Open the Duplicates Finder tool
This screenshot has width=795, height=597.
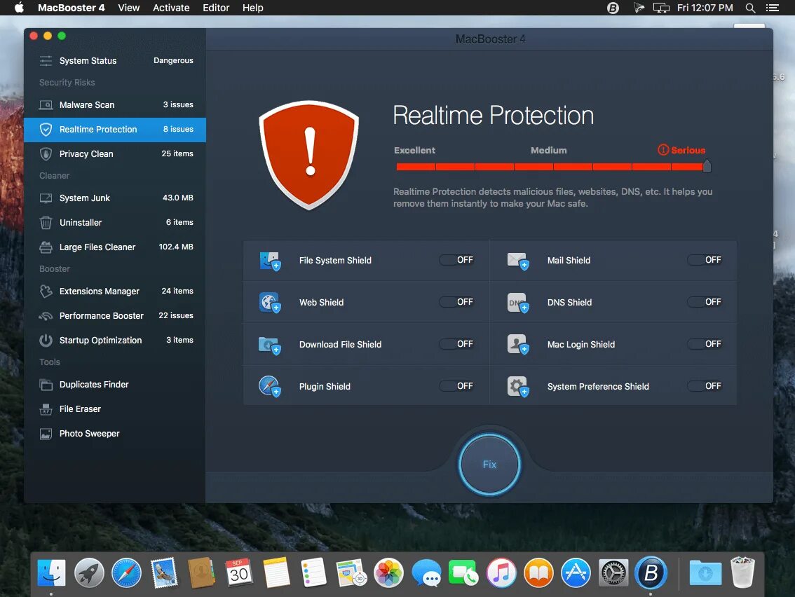click(x=115, y=385)
